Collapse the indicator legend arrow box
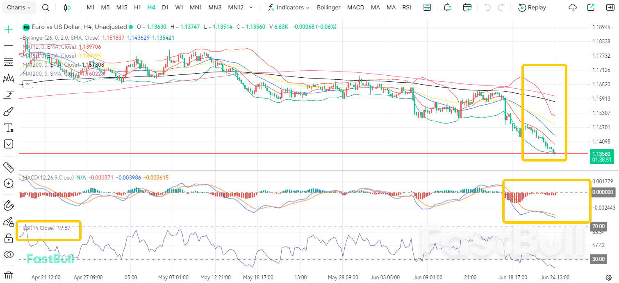Viewport: 619px width, 283px height. (x=28, y=84)
